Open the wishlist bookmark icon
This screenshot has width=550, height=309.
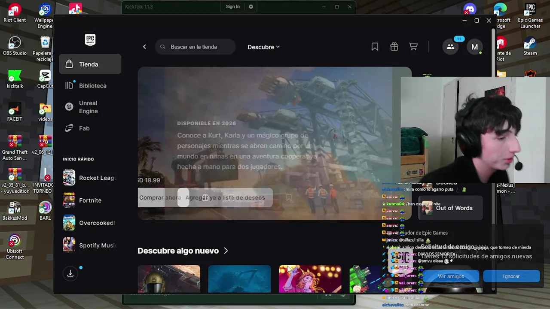click(375, 47)
